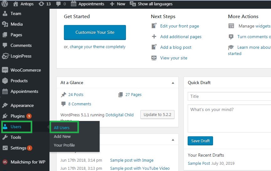Select All Users in the submenu
Viewport: 271px width, 171px height.
tap(61, 128)
